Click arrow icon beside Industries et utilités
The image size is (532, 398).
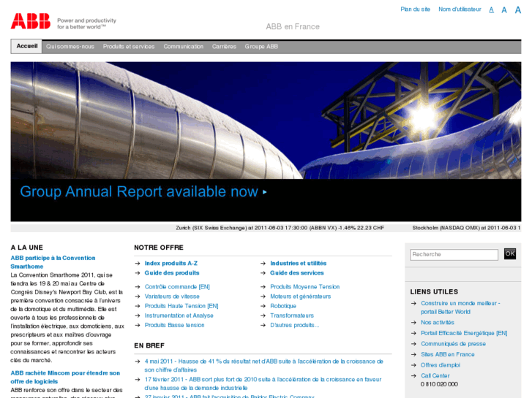(263, 263)
